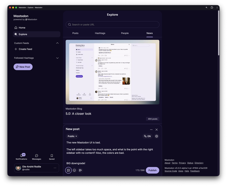Click the Mastodon Blog source label
The width and height of the screenshot is (227, 186).
pos(74,109)
